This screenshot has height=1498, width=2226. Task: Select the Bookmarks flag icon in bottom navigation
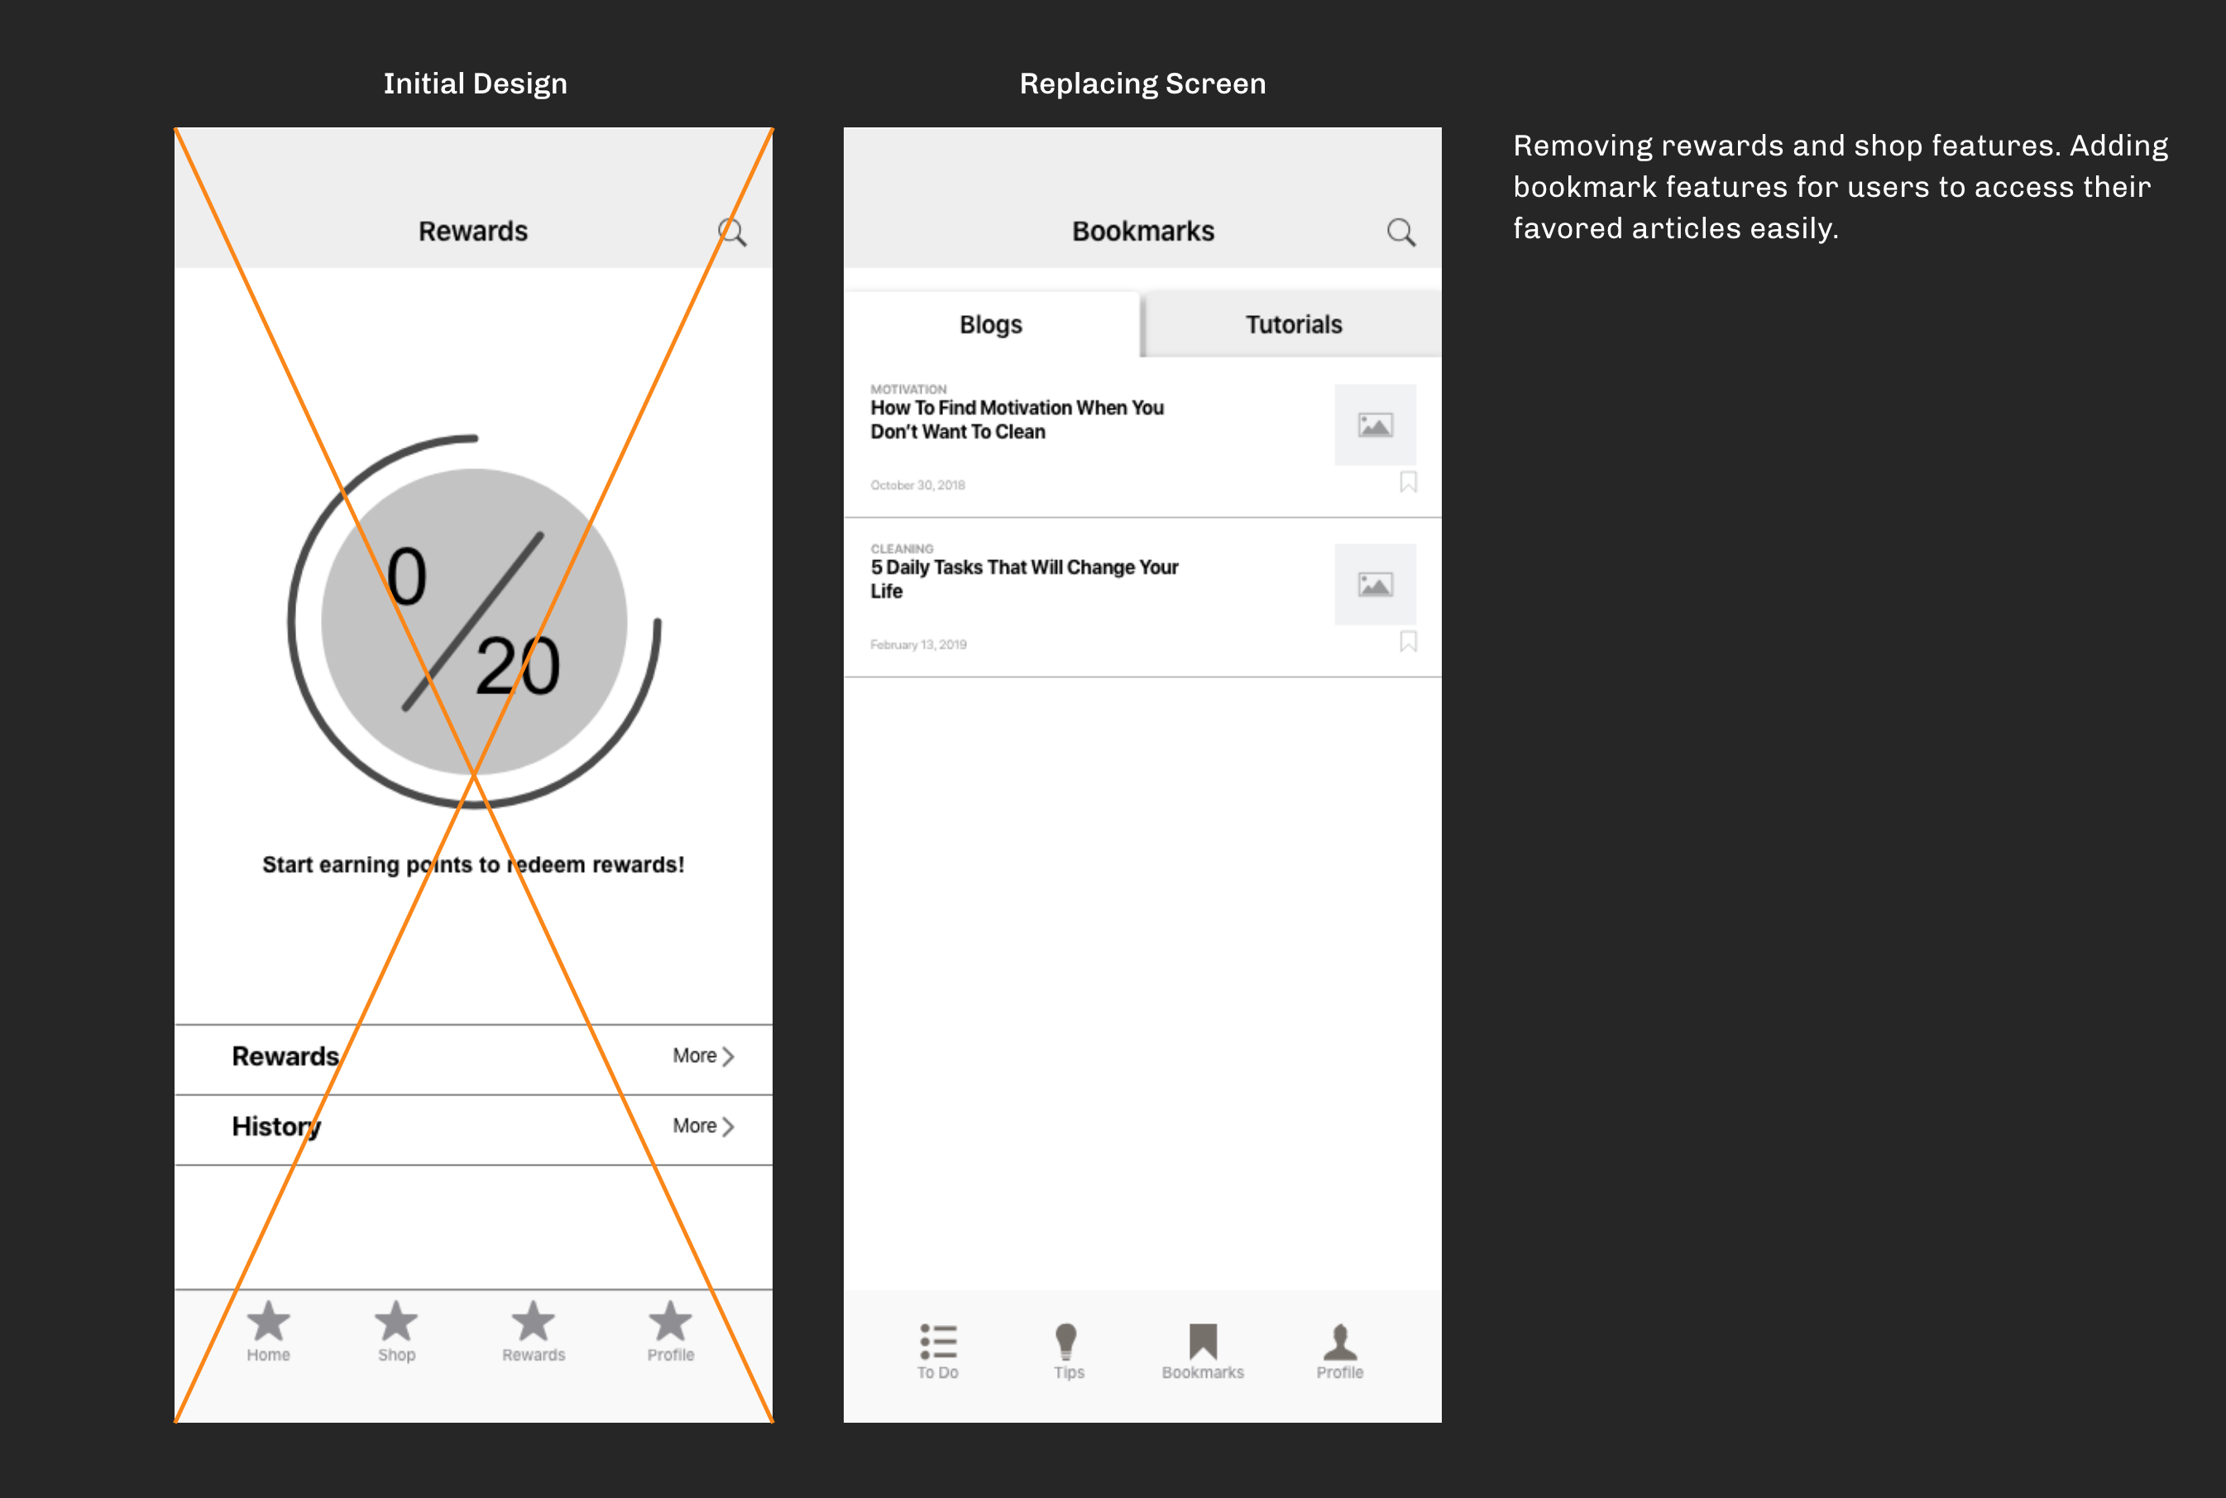point(1203,1342)
